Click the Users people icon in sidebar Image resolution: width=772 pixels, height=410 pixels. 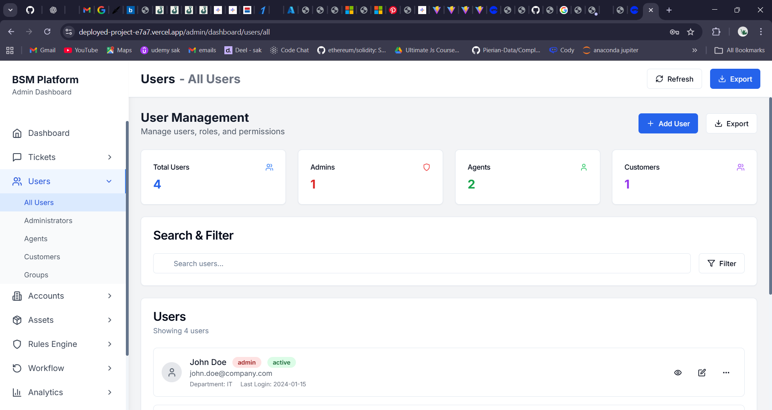17,181
